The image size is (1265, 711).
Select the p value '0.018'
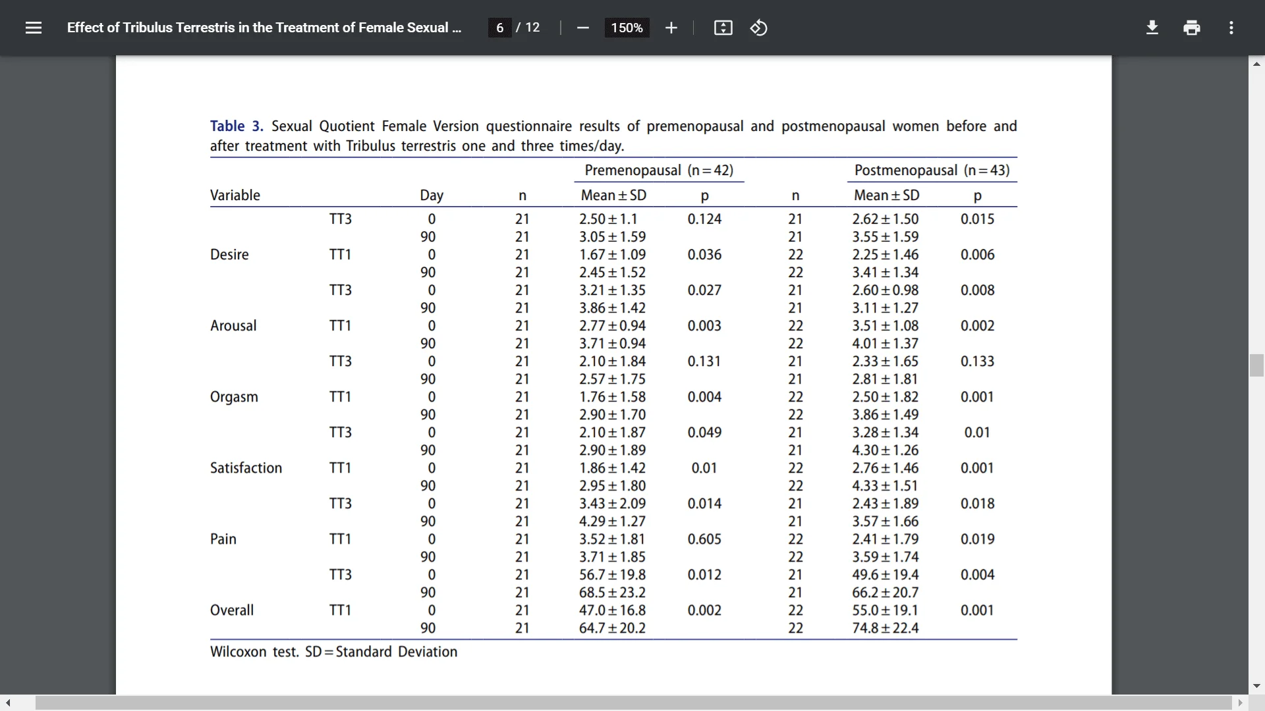point(977,504)
